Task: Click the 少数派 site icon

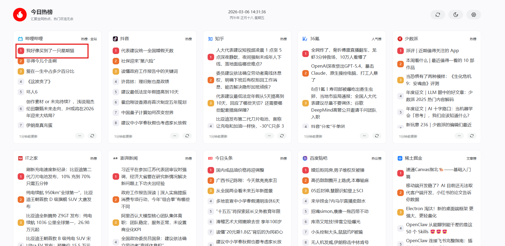Action: pos(400,39)
